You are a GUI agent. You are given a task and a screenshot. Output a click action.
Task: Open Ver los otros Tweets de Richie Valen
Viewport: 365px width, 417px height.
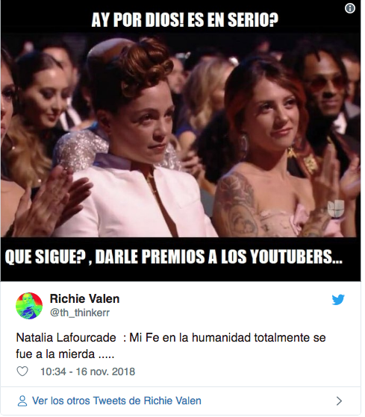click(118, 404)
